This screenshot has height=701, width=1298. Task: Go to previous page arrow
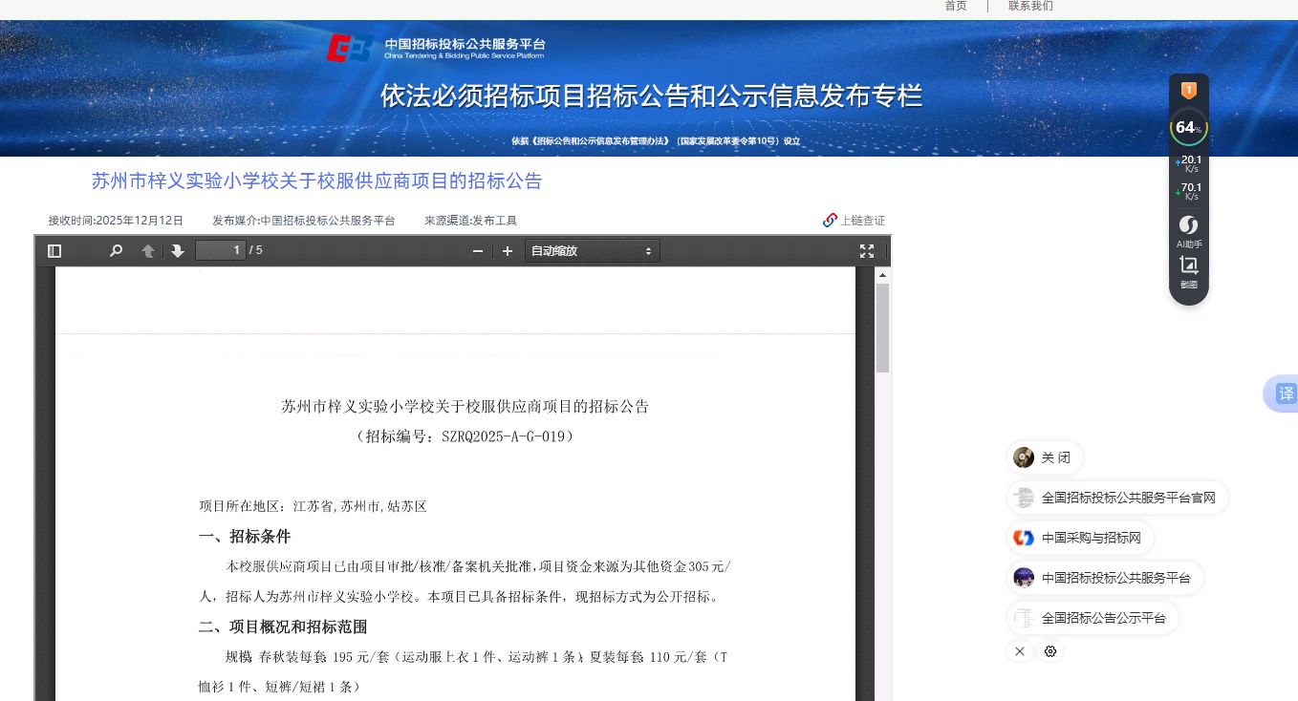[x=148, y=251]
